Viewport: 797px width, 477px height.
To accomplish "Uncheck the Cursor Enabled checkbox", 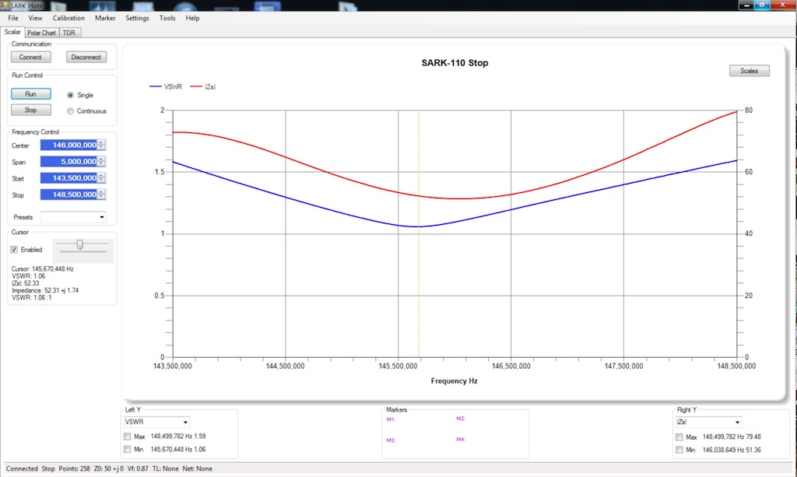I will [x=14, y=250].
